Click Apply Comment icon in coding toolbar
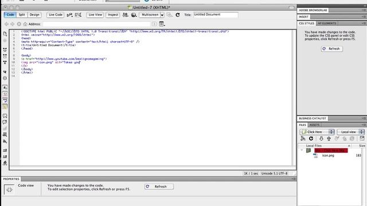 pos(5,116)
